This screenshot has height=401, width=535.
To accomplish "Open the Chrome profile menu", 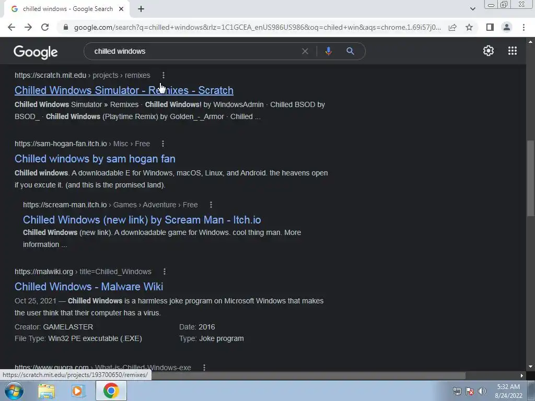I will 507,27.
